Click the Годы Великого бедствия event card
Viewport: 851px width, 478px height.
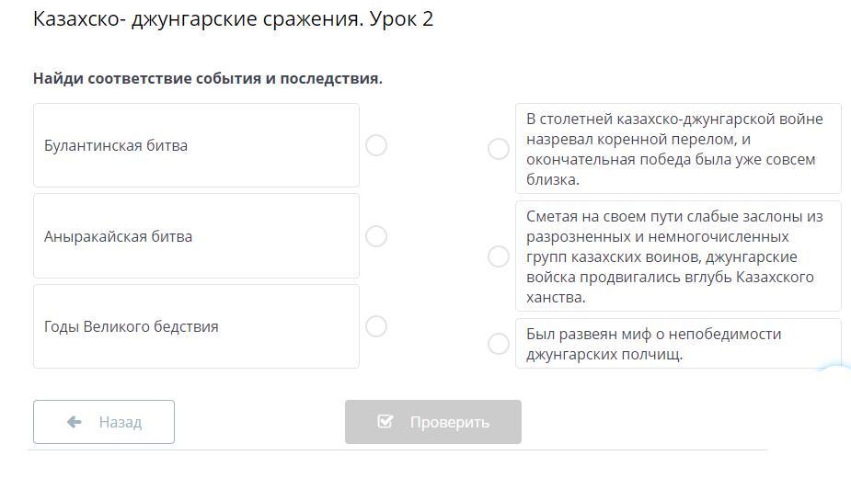click(196, 326)
